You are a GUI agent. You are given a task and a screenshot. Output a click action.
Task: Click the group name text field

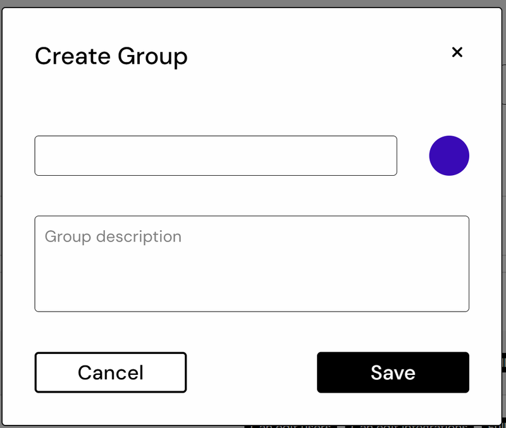[x=216, y=156]
